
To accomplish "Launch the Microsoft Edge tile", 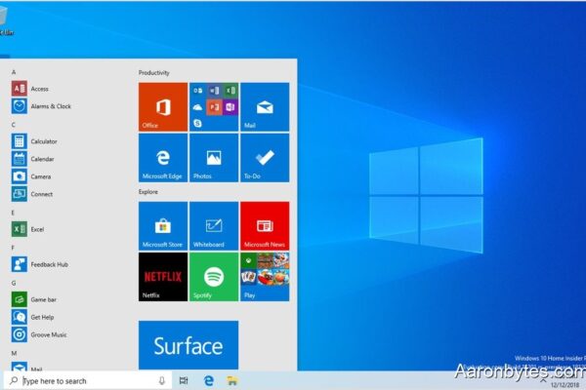I will coord(162,158).
